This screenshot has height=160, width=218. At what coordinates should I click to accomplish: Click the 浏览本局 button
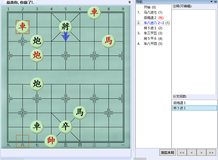167,152
